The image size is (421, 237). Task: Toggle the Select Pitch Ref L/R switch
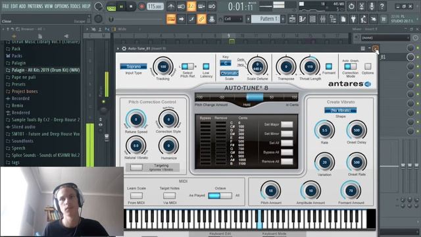click(x=187, y=66)
